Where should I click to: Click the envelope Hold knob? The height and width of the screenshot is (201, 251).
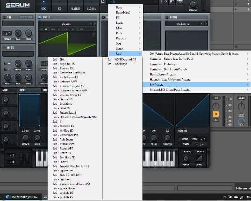point(37,138)
